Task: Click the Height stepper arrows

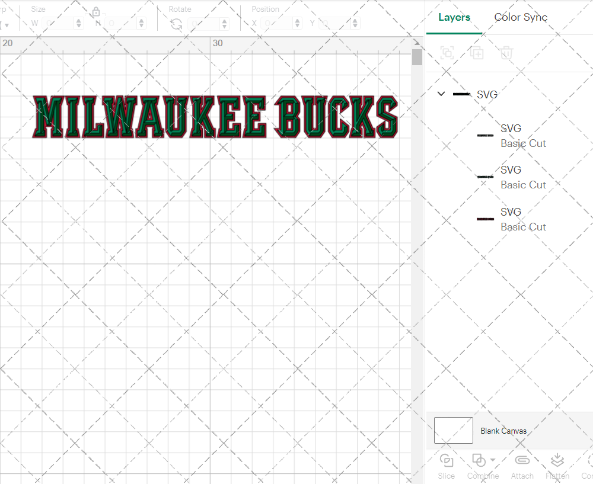Action: (142, 24)
